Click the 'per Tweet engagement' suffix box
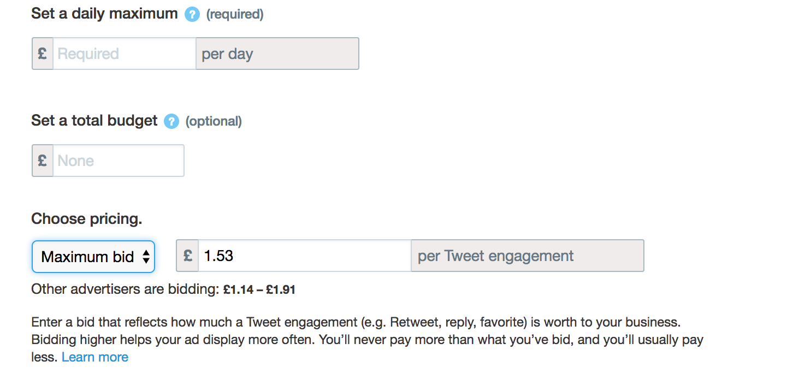 tap(527, 256)
